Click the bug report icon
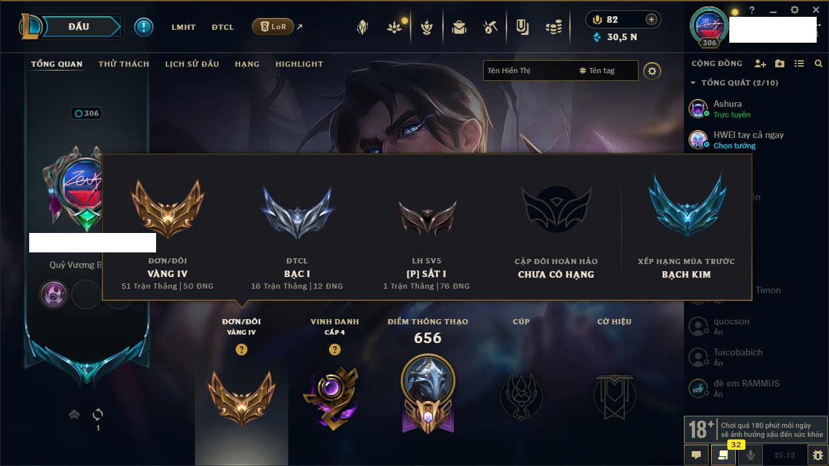Image resolution: width=829 pixels, height=466 pixels. click(818, 455)
